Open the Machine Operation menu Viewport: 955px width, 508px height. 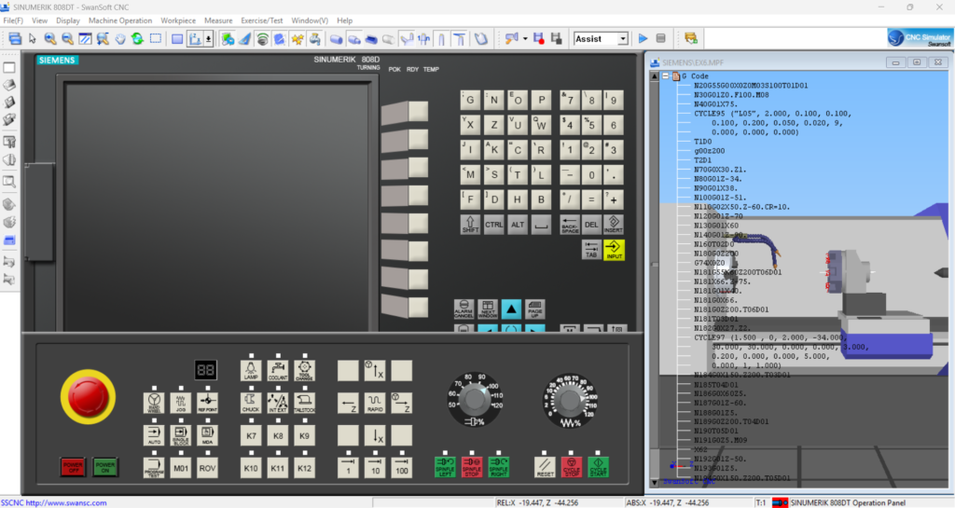coord(120,20)
